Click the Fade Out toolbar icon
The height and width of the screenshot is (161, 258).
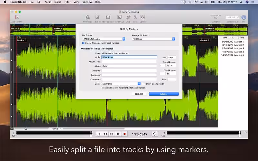120,17
